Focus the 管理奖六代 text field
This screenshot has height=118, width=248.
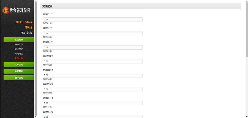click(x=93, y=89)
